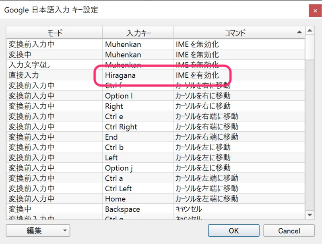Screen dimensions: 322x244
Task: Open the 編集 dropdown menu
Action: point(38,230)
